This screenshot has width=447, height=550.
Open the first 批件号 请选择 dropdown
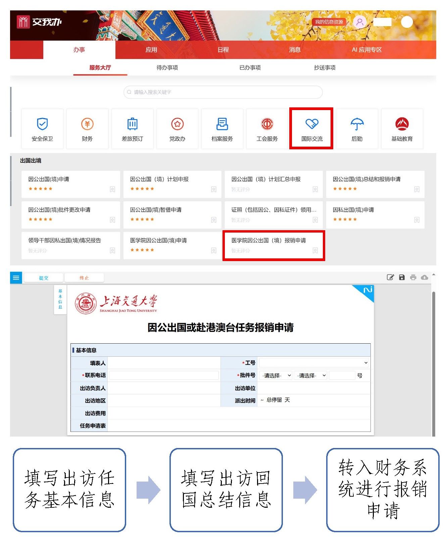point(276,376)
